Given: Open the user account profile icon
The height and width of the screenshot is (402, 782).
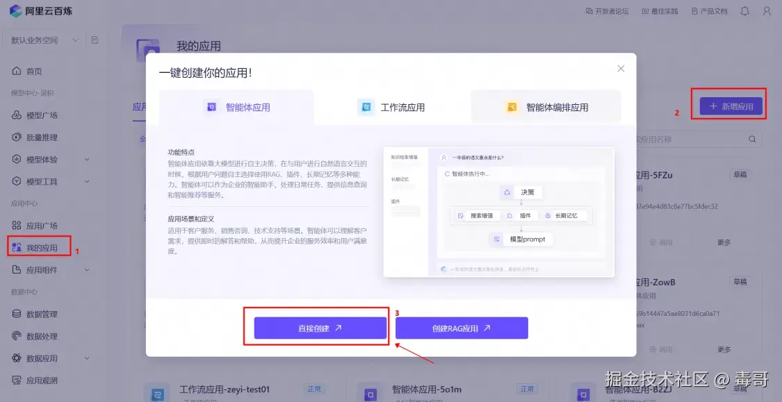Looking at the screenshot, I should [x=767, y=11].
